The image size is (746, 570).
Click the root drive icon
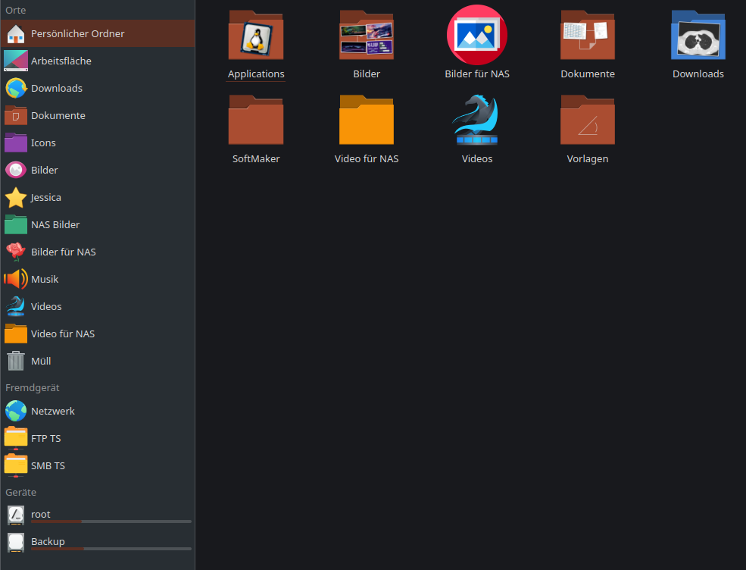point(16,515)
